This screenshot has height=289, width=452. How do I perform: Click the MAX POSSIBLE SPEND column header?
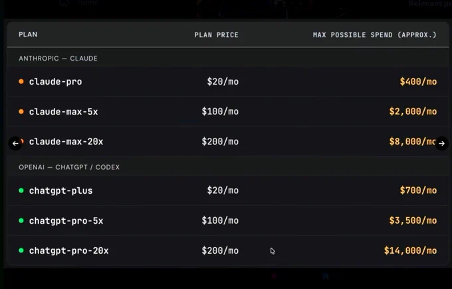coord(375,35)
